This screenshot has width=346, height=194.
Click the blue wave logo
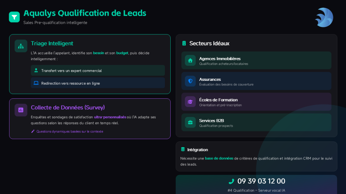tap(324, 17)
